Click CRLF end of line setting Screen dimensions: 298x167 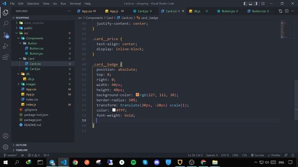[x=235, y=155]
